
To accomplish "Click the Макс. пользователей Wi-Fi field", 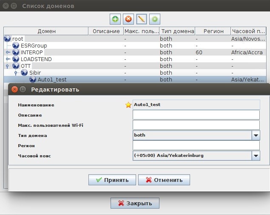I will 196,125.
